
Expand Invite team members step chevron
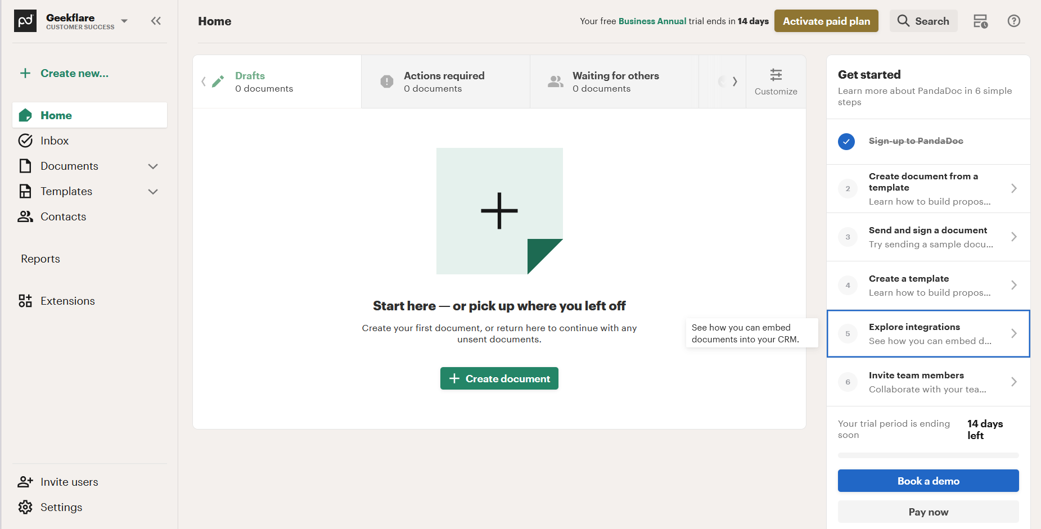pyautogui.click(x=1014, y=382)
